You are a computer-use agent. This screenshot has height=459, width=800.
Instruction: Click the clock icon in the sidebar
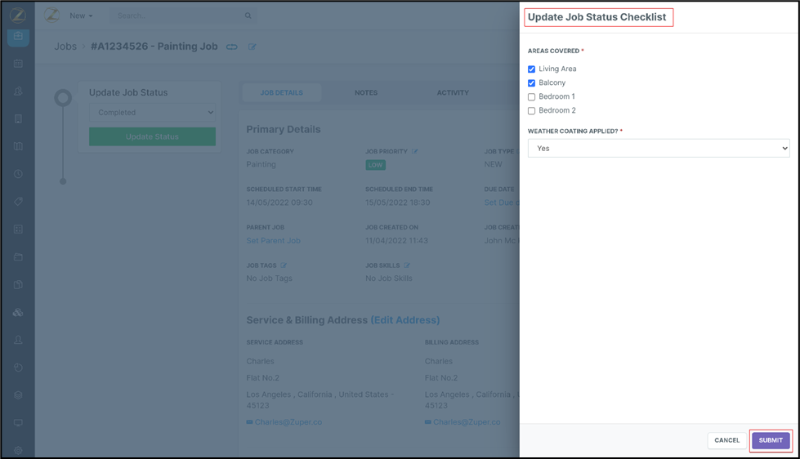(x=18, y=174)
